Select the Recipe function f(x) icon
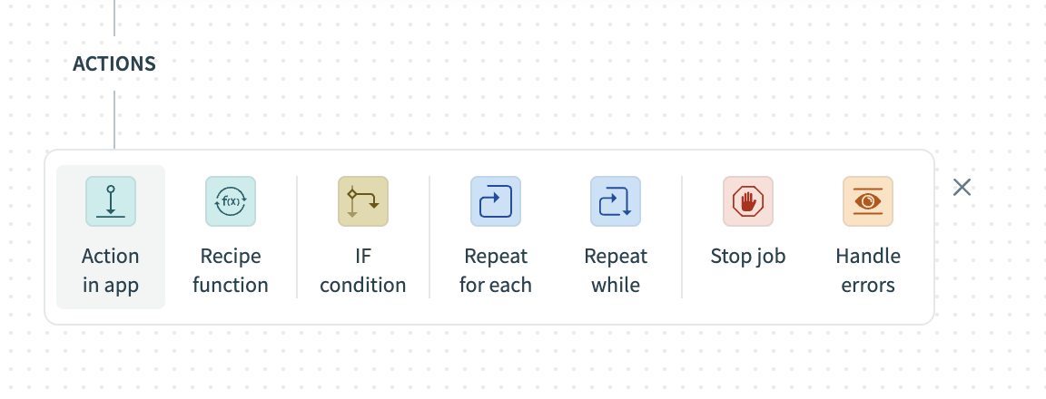 [231, 201]
